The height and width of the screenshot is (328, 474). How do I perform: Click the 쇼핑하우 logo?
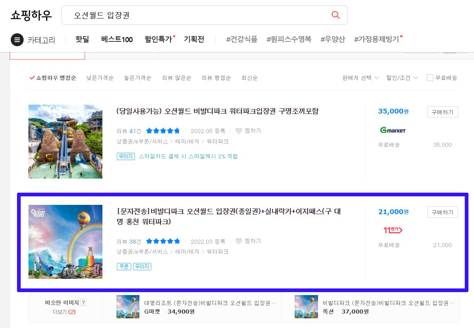coord(31,15)
